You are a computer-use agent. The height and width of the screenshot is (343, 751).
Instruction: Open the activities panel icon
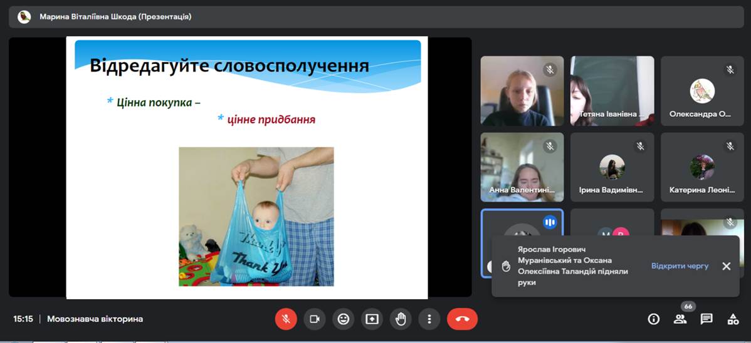(x=733, y=319)
